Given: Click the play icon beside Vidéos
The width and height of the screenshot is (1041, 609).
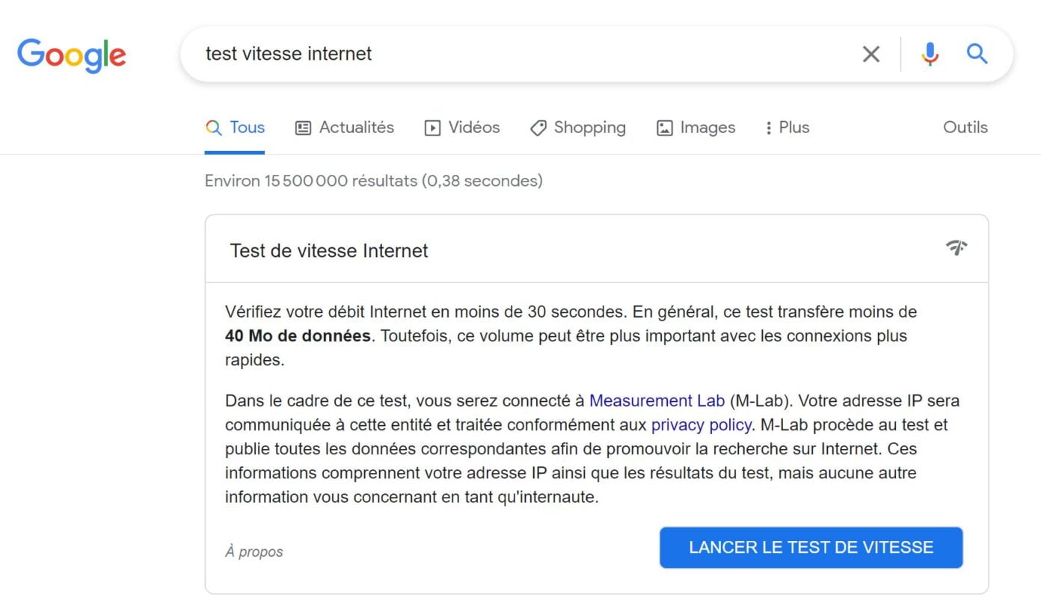Looking at the screenshot, I should click(432, 127).
